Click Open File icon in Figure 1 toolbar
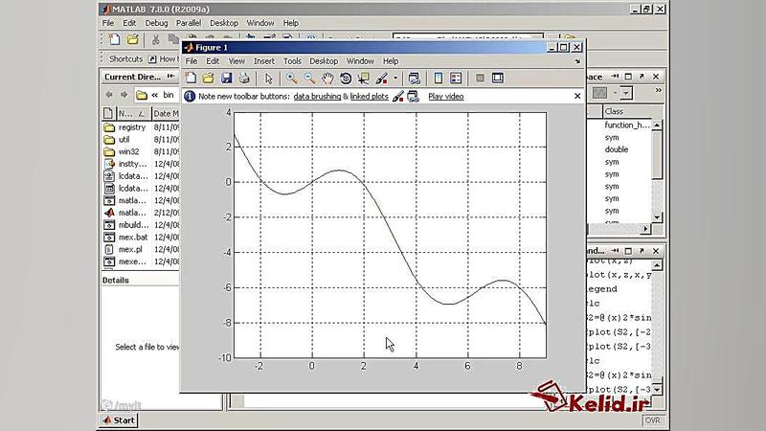Viewport: 766px width, 431px height. 208,79
